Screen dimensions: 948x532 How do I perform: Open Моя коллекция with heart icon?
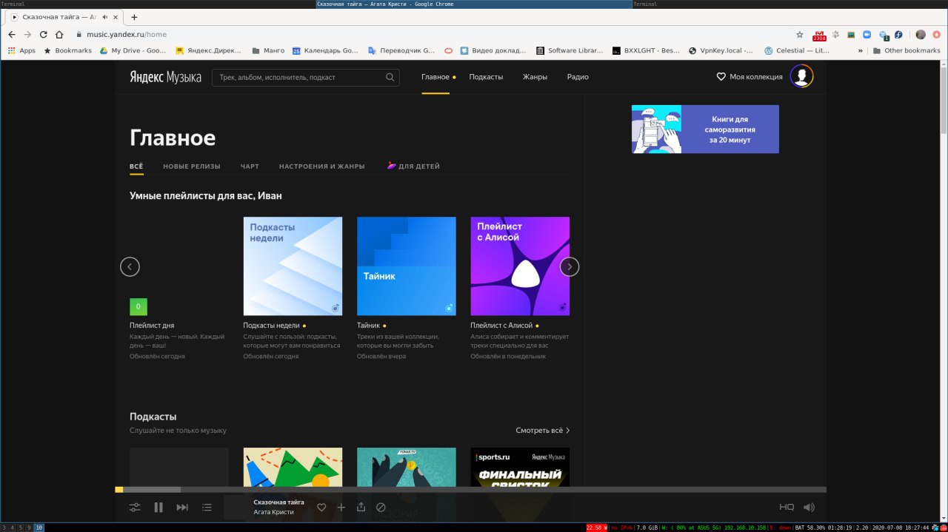pyautogui.click(x=749, y=77)
